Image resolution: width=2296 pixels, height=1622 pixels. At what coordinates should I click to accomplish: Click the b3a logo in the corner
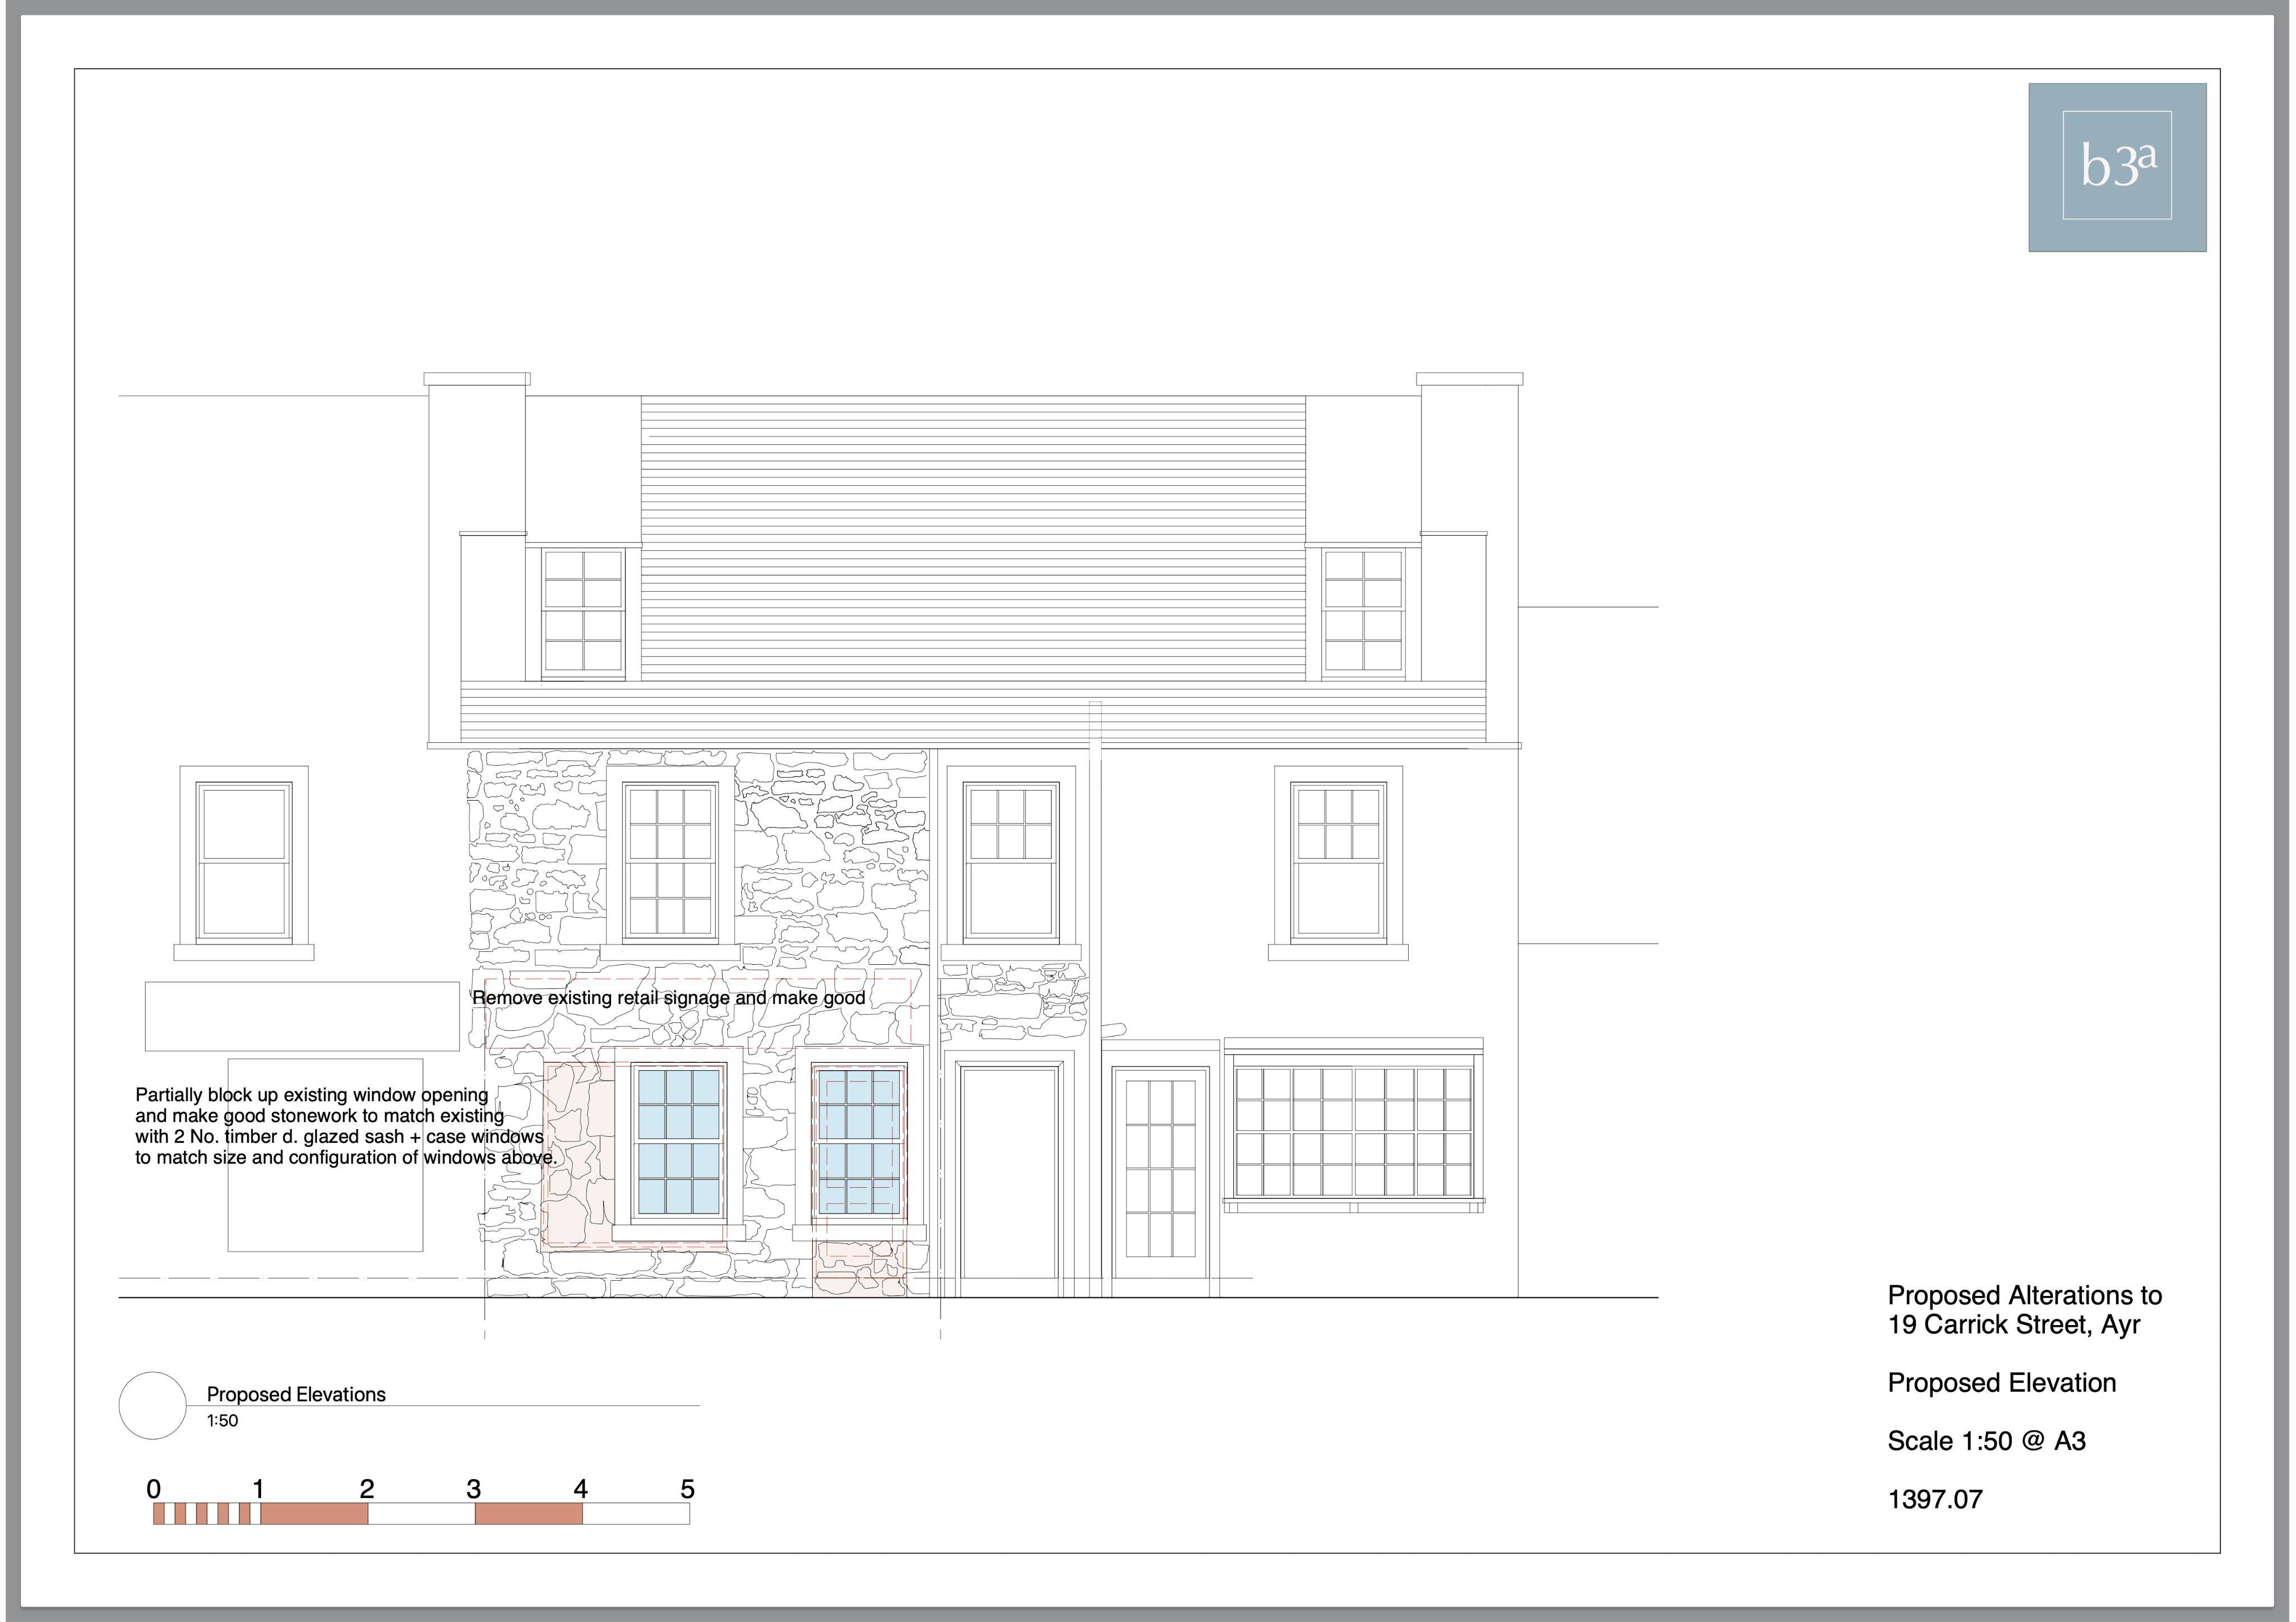pyautogui.click(x=2117, y=167)
